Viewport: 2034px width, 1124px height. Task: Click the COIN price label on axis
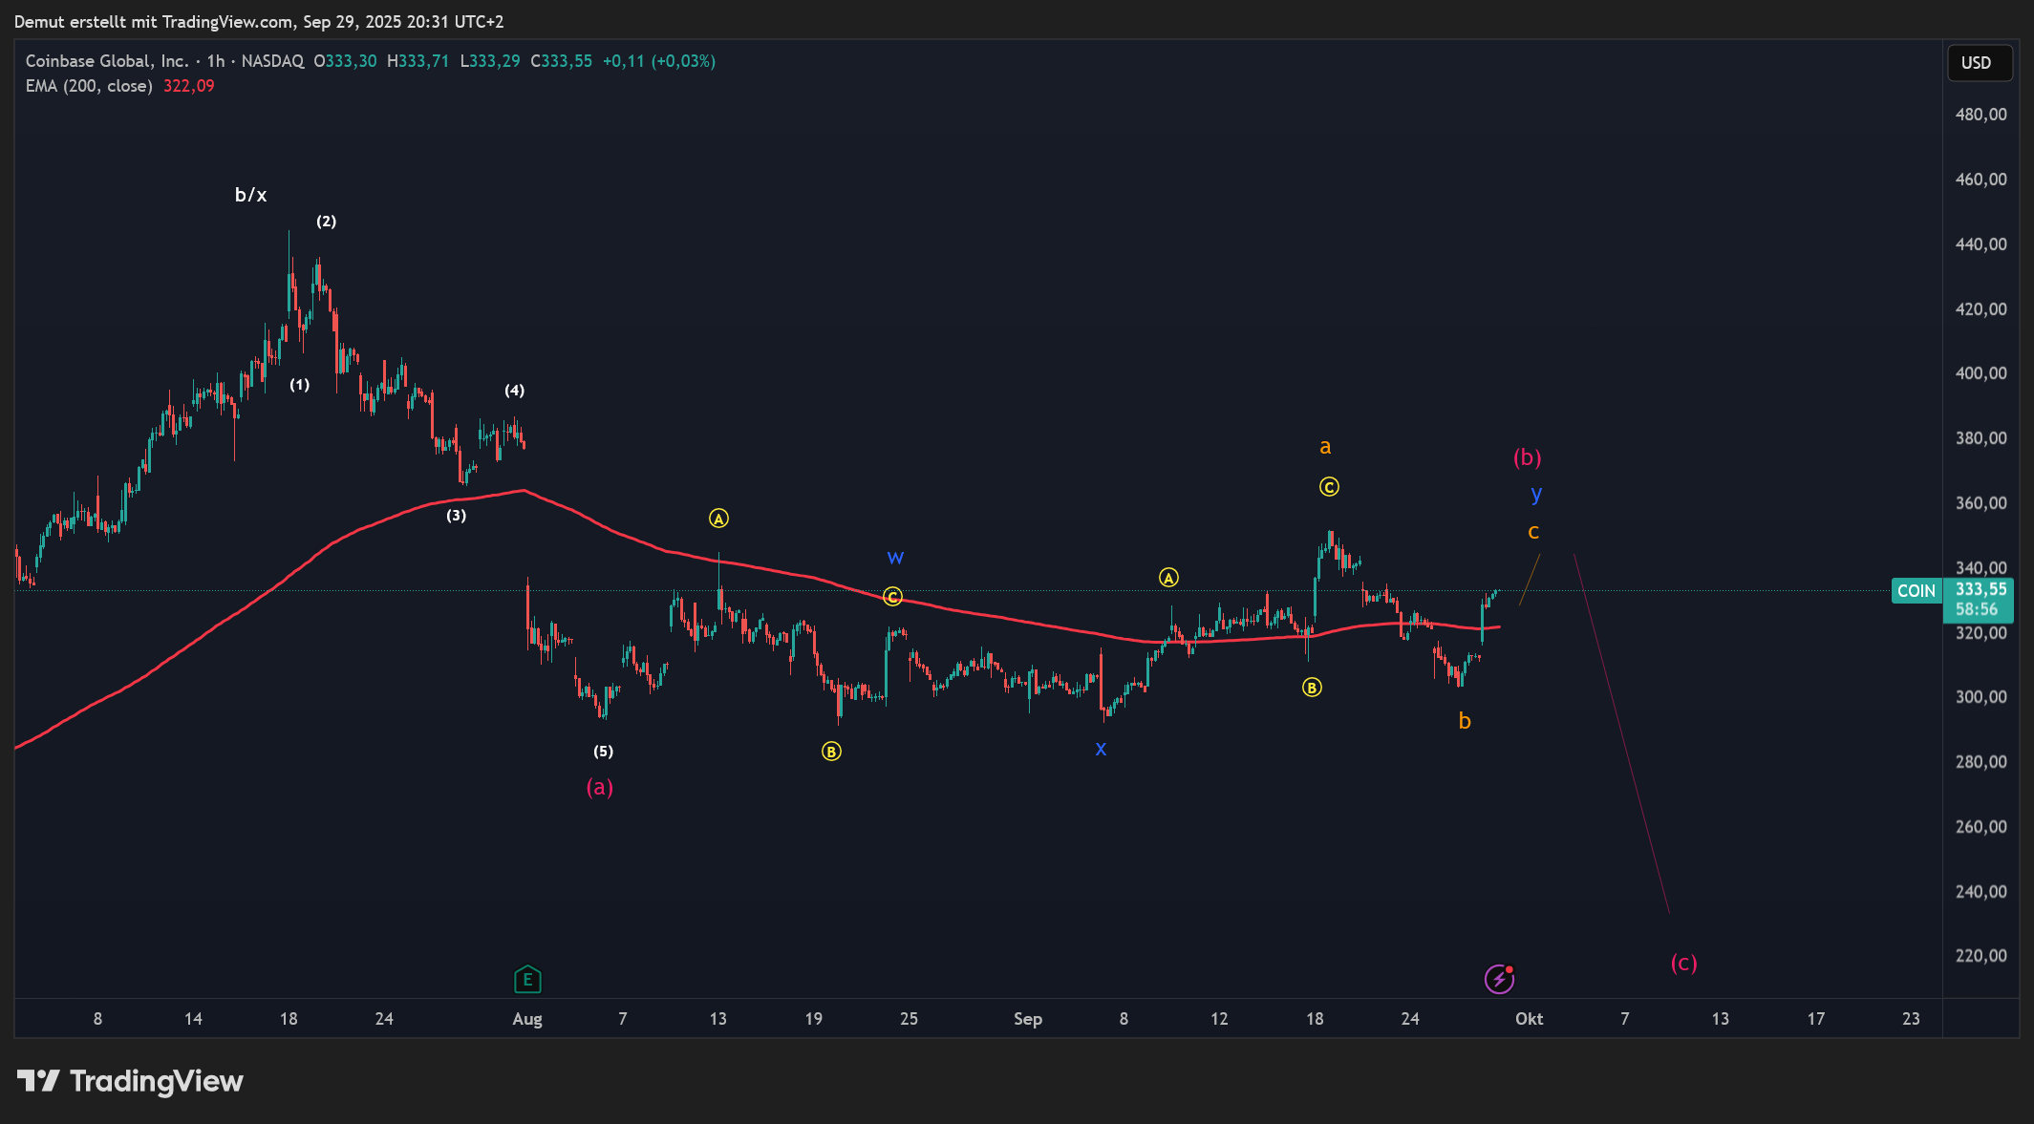(1916, 591)
